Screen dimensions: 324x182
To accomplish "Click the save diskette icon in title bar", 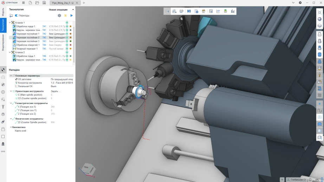I will point(44,3).
